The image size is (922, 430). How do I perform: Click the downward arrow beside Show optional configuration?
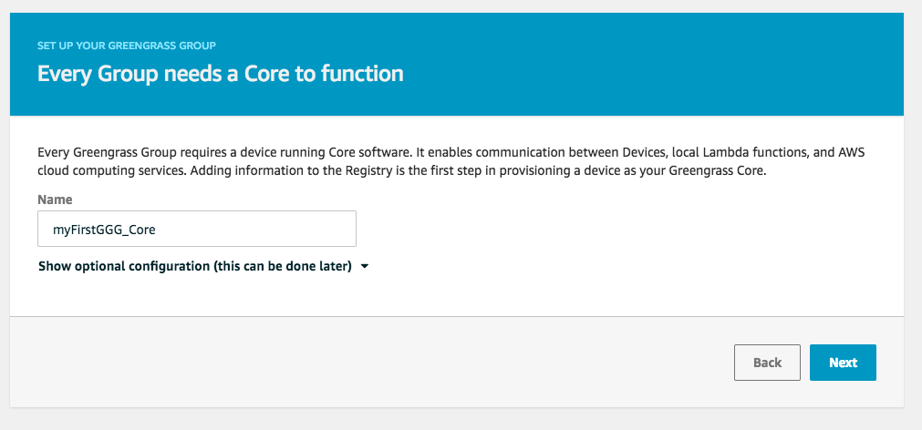coord(365,267)
